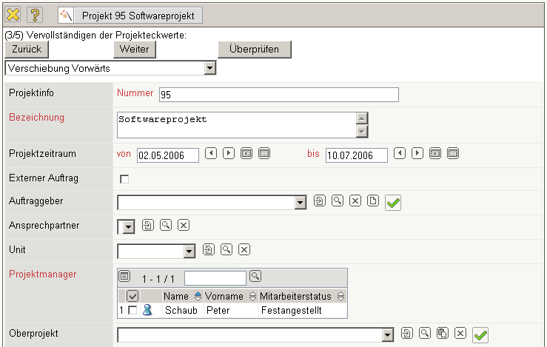Sort the table by Vorname column
The image size is (547, 347).
[251, 296]
